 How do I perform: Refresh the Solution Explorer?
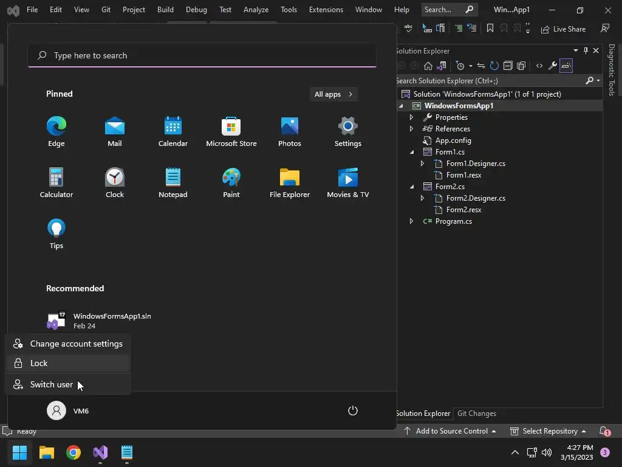point(494,66)
